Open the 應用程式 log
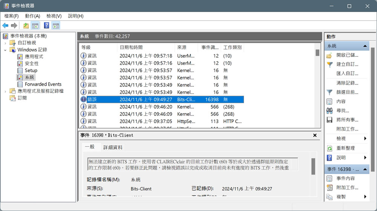The height and width of the screenshot is (211, 377). (34, 56)
